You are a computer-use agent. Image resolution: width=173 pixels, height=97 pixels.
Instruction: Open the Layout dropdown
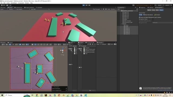(169, 5)
